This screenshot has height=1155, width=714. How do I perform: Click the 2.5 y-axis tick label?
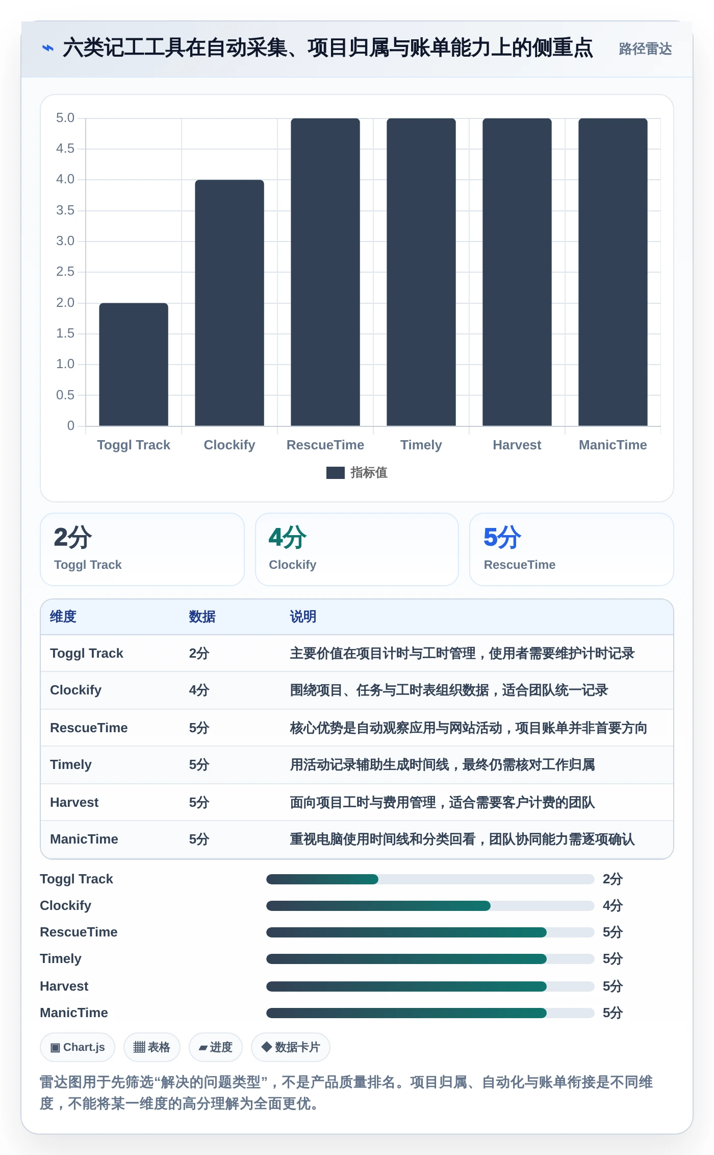click(x=65, y=272)
